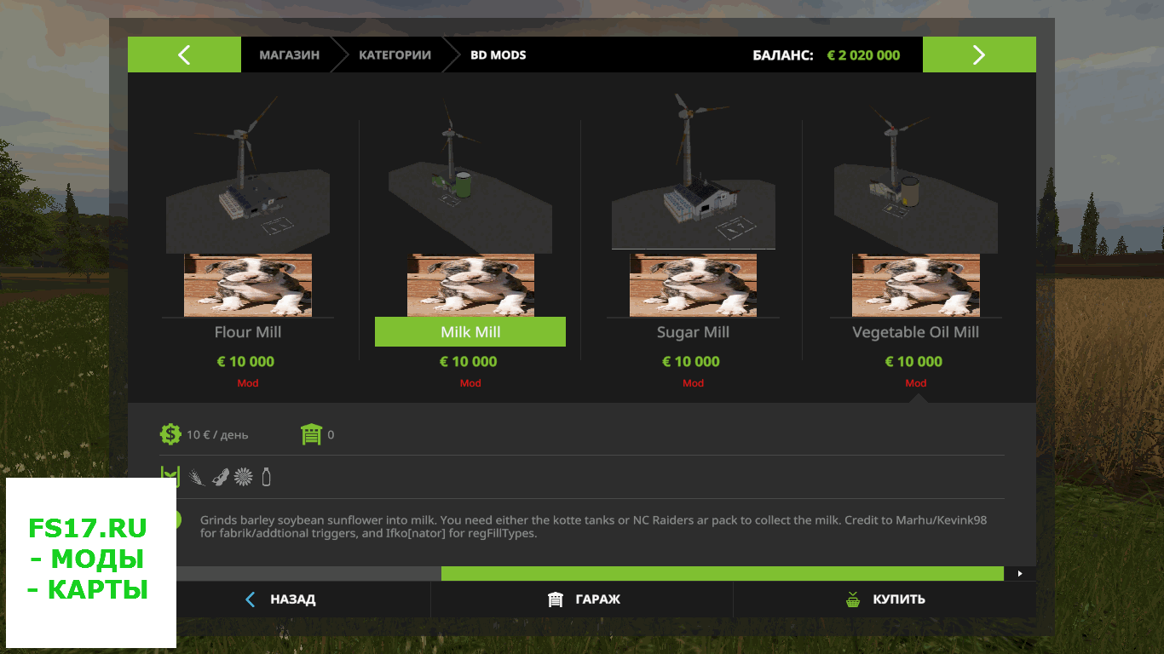
Task: Open the МАГАЗИН breadcrumb
Action: [x=290, y=54]
